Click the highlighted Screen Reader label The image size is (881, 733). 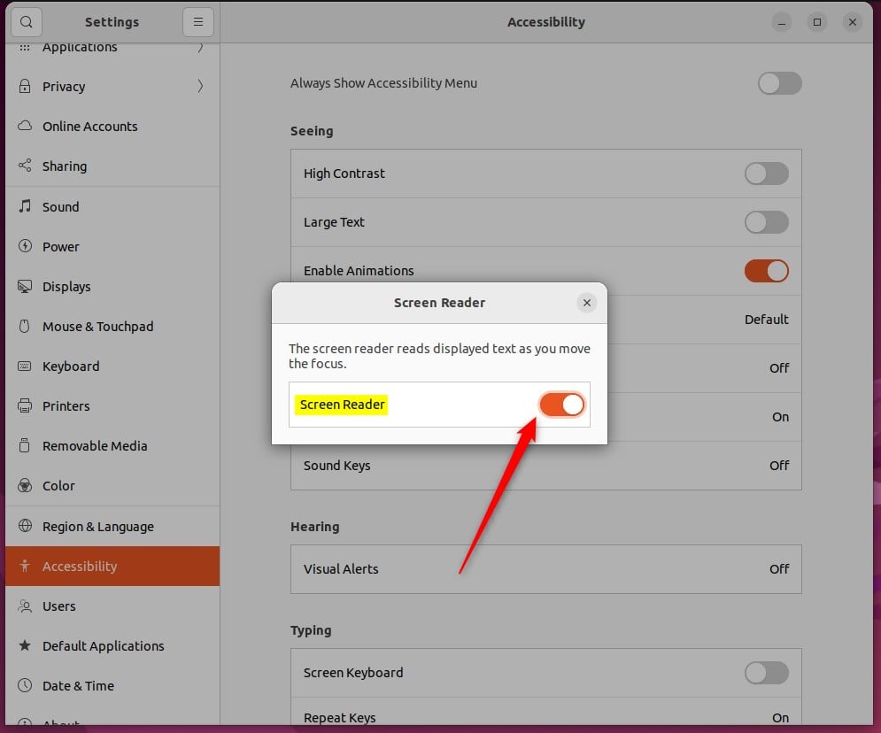pos(341,405)
